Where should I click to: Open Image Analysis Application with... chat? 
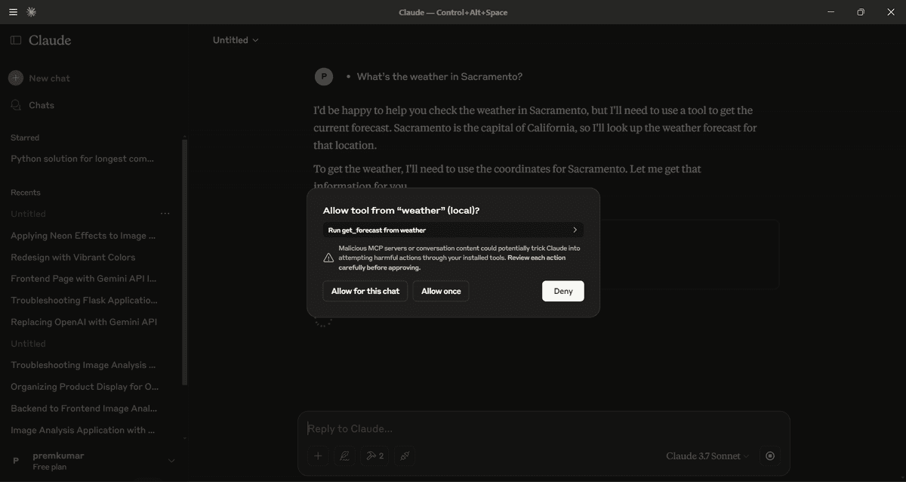83,430
